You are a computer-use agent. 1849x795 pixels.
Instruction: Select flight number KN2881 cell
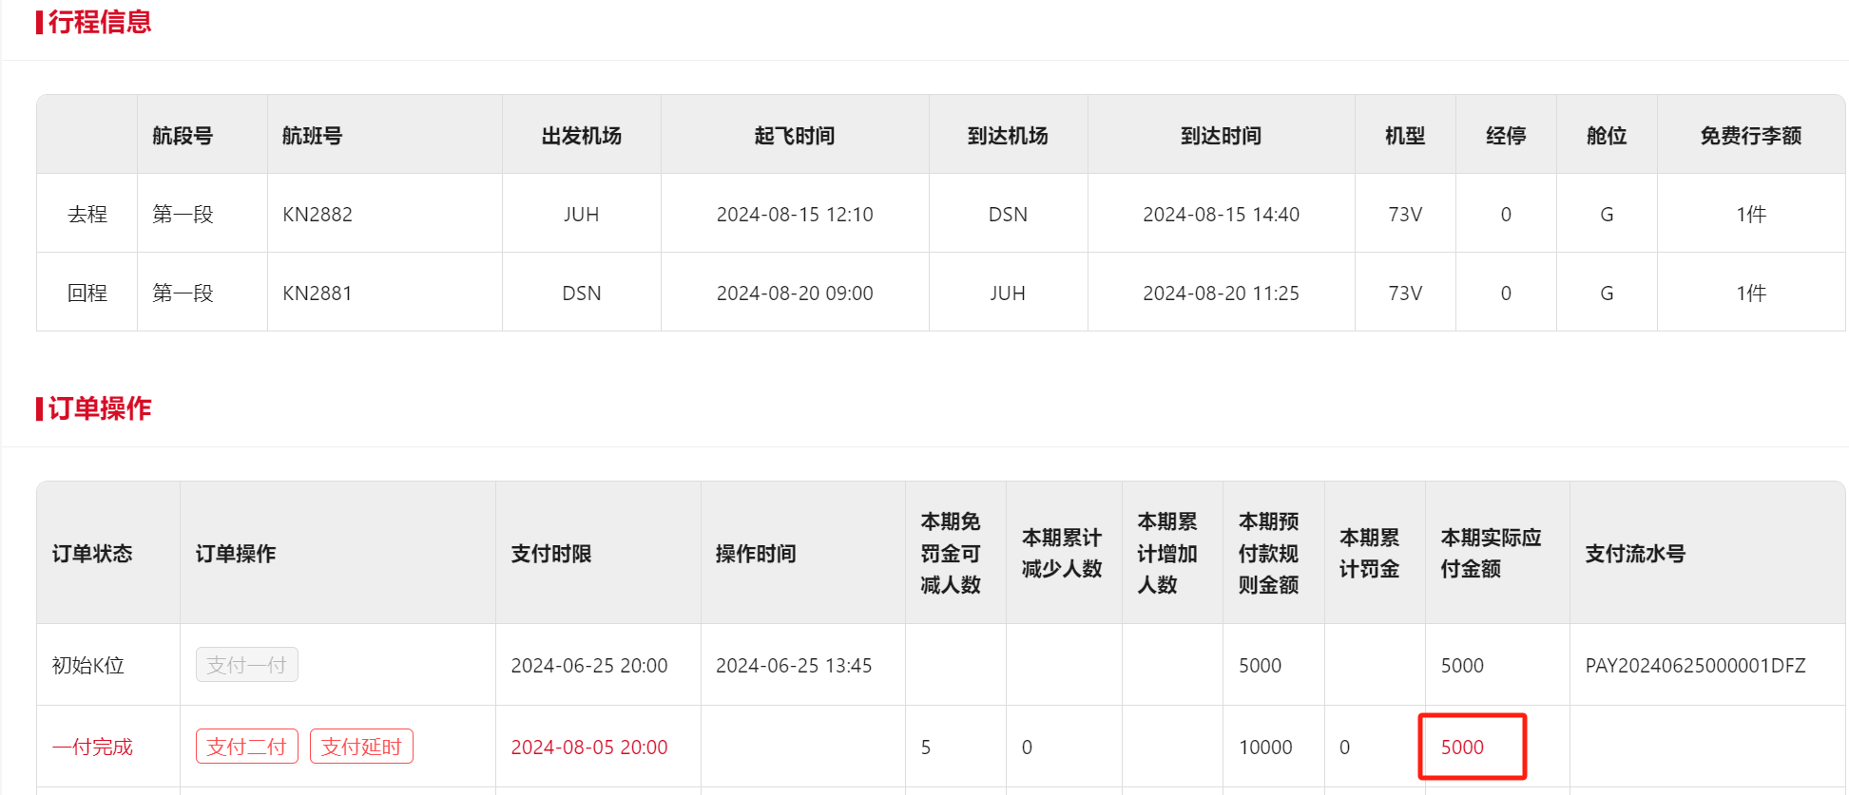pyautogui.click(x=318, y=293)
